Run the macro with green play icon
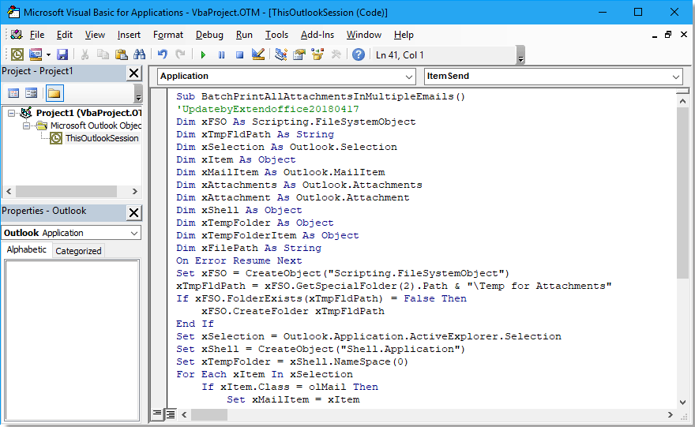695x427 pixels. pos(203,55)
